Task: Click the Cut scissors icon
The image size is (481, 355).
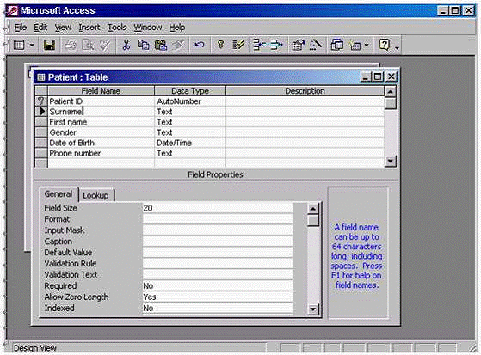Action: 126,45
